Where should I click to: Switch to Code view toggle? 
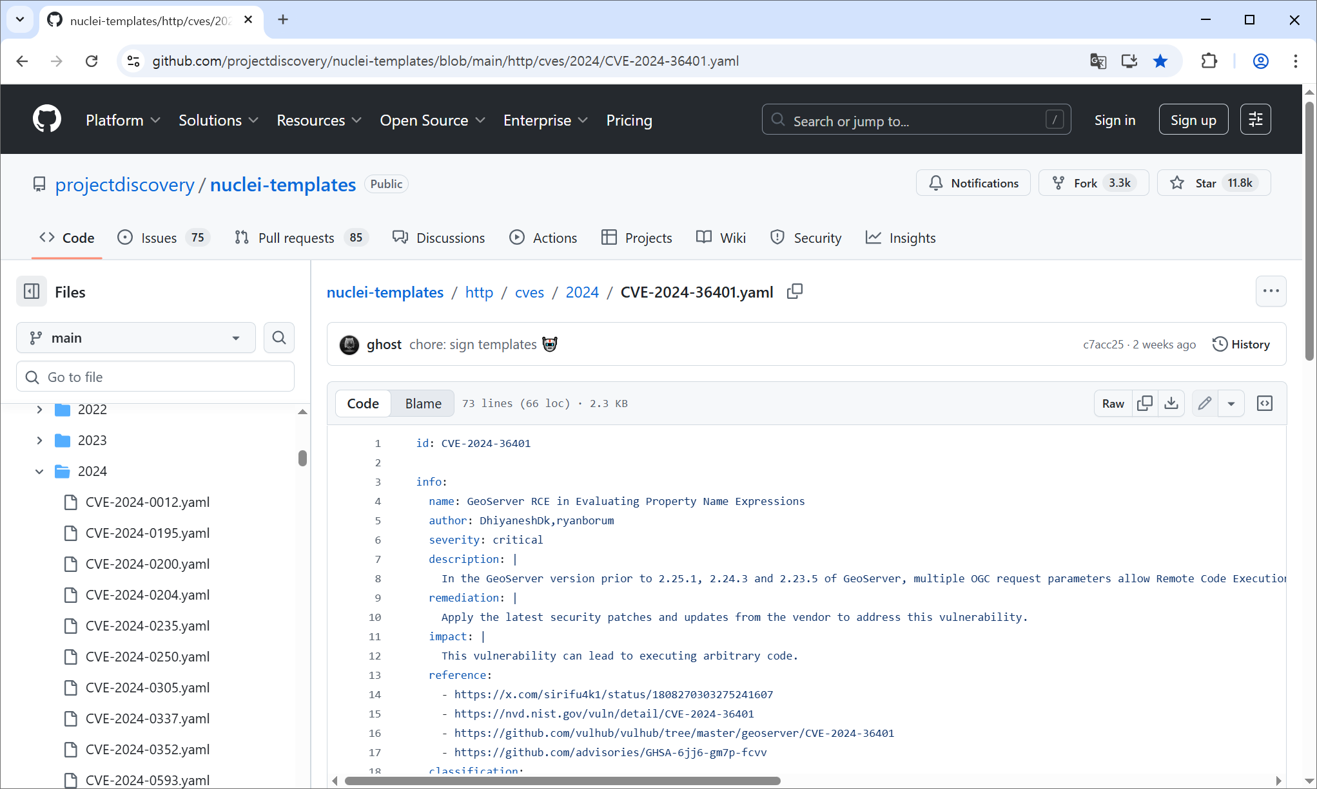point(363,403)
